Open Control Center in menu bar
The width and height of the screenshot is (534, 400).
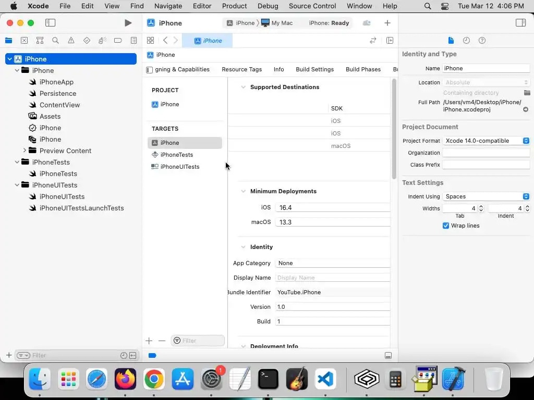tap(444, 6)
